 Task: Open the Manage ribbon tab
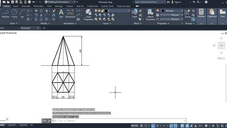coord(59,6)
